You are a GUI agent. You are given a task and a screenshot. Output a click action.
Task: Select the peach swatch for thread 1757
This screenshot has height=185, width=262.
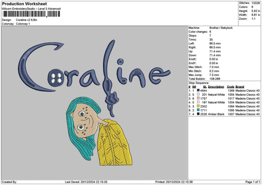(198, 98)
